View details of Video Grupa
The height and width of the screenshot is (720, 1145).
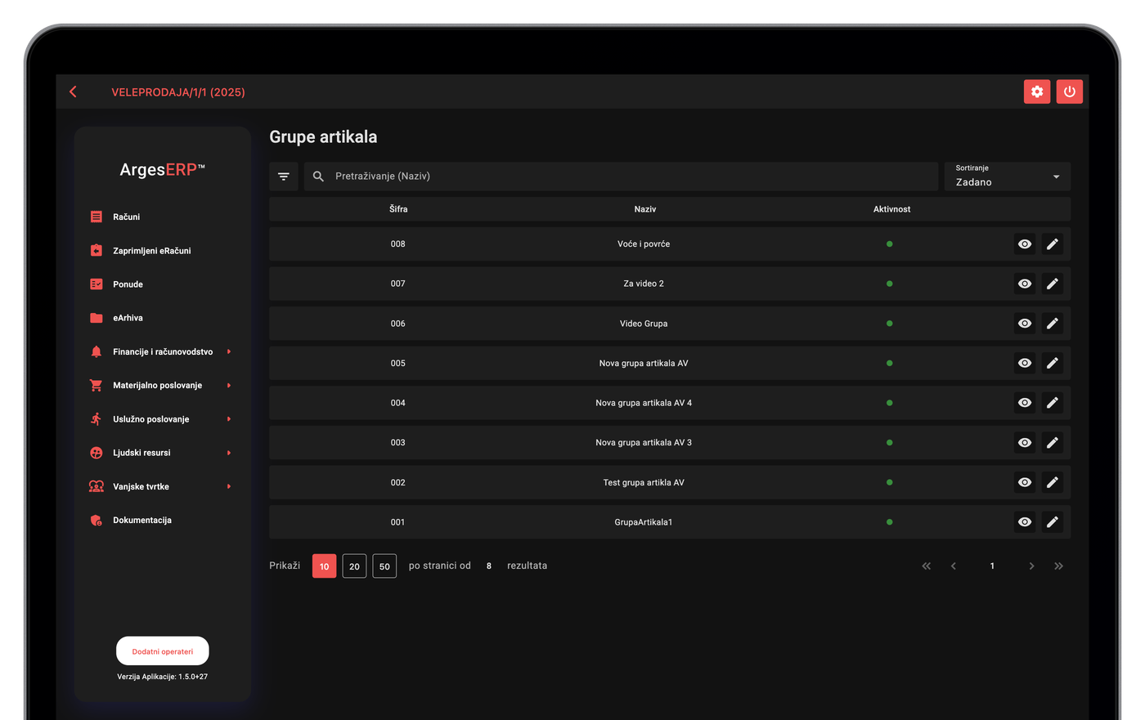(1025, 324)
